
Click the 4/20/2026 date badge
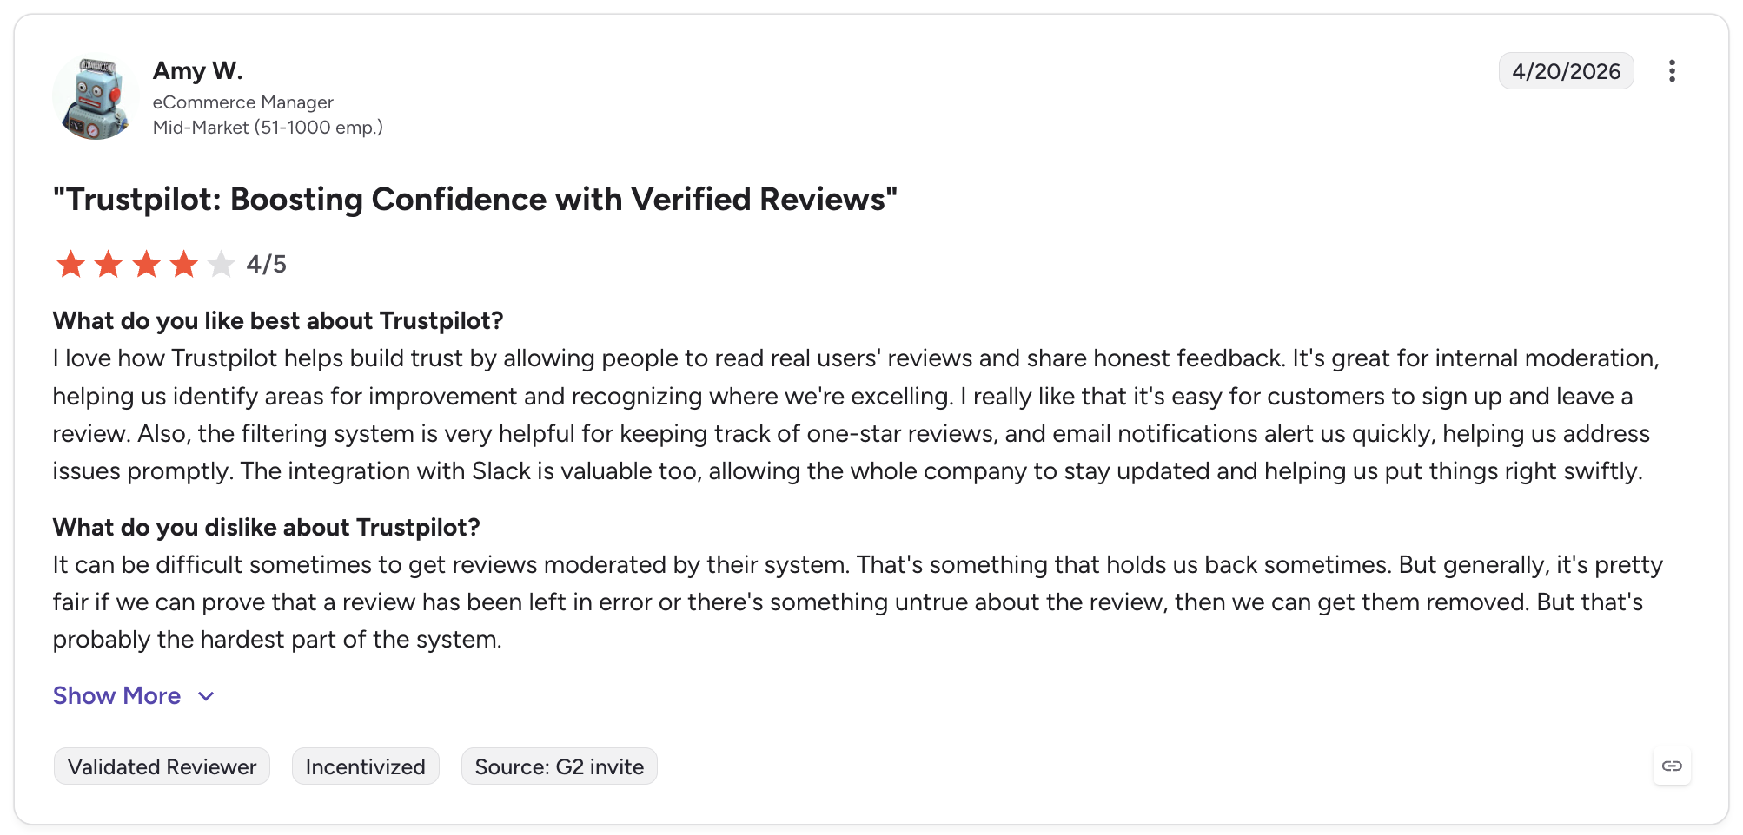1567,71
